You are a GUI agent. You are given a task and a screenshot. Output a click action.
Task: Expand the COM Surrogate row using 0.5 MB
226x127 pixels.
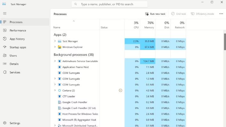tap(55, 85)
